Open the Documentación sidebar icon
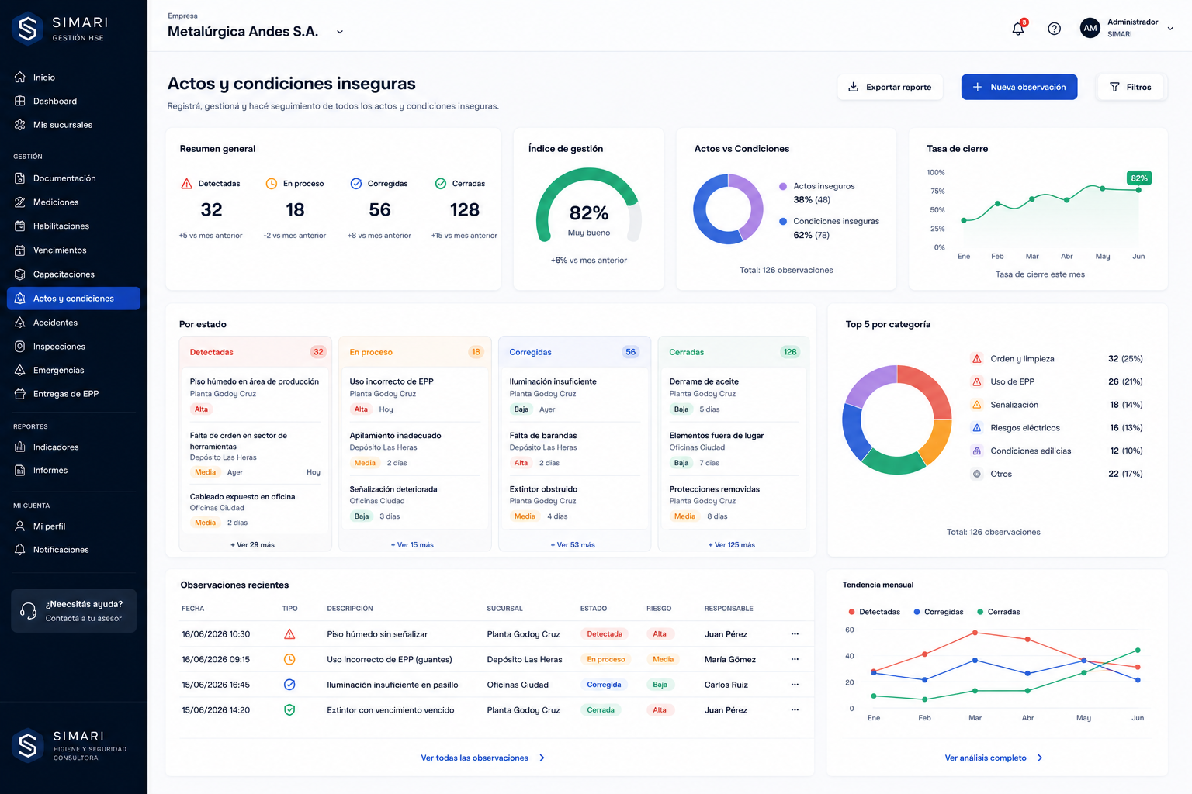Screen dimensions: 1192x794 [x=20, y=178]
